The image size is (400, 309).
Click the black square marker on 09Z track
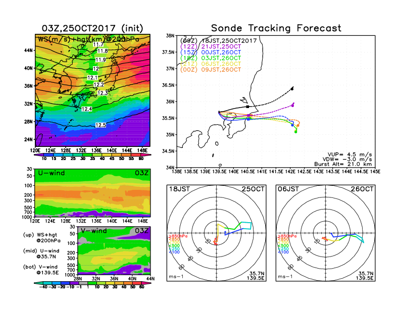247,107
